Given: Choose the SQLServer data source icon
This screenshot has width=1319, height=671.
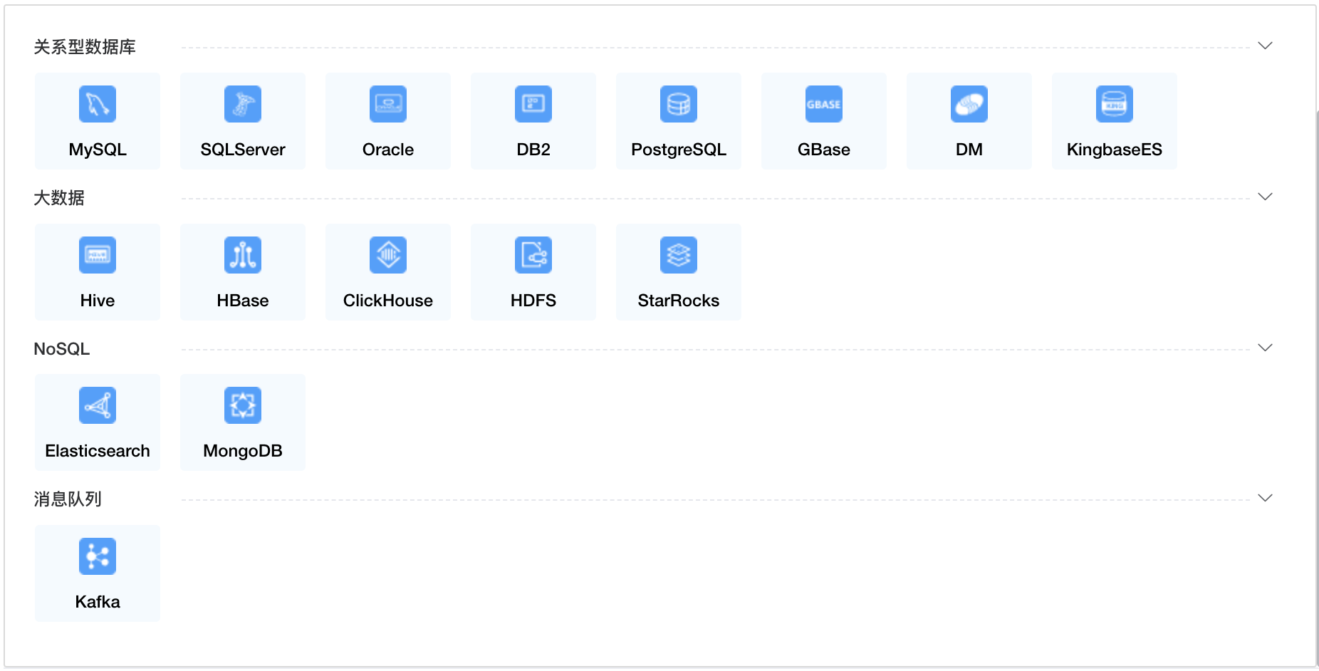Looking at the screenshot, I should click(243, 105).
